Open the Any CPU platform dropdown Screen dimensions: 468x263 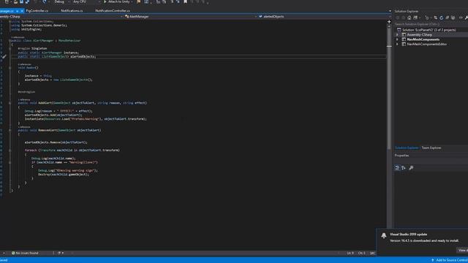pos(86,1)
